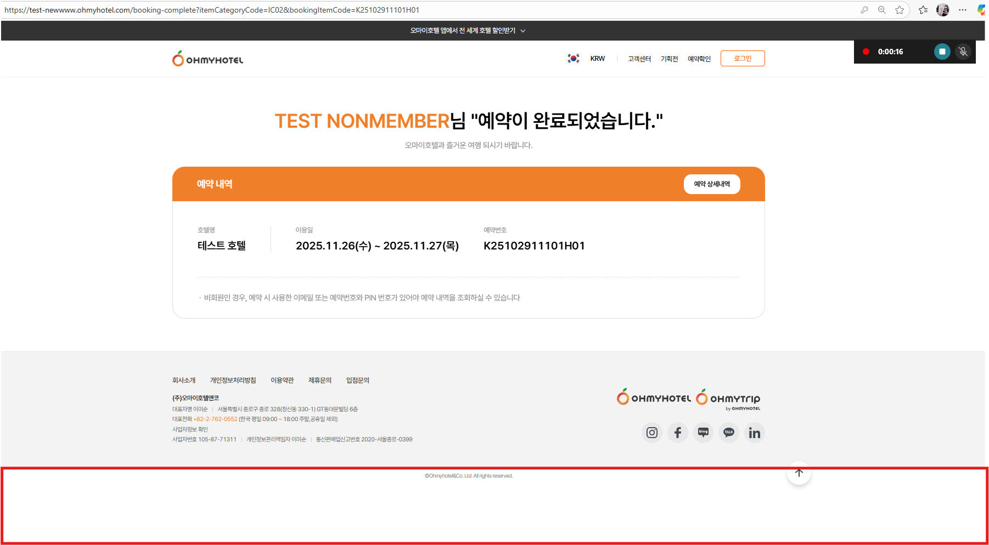Open the saved passwords key icon
The image size is (989, 545).
coord(864,10)
